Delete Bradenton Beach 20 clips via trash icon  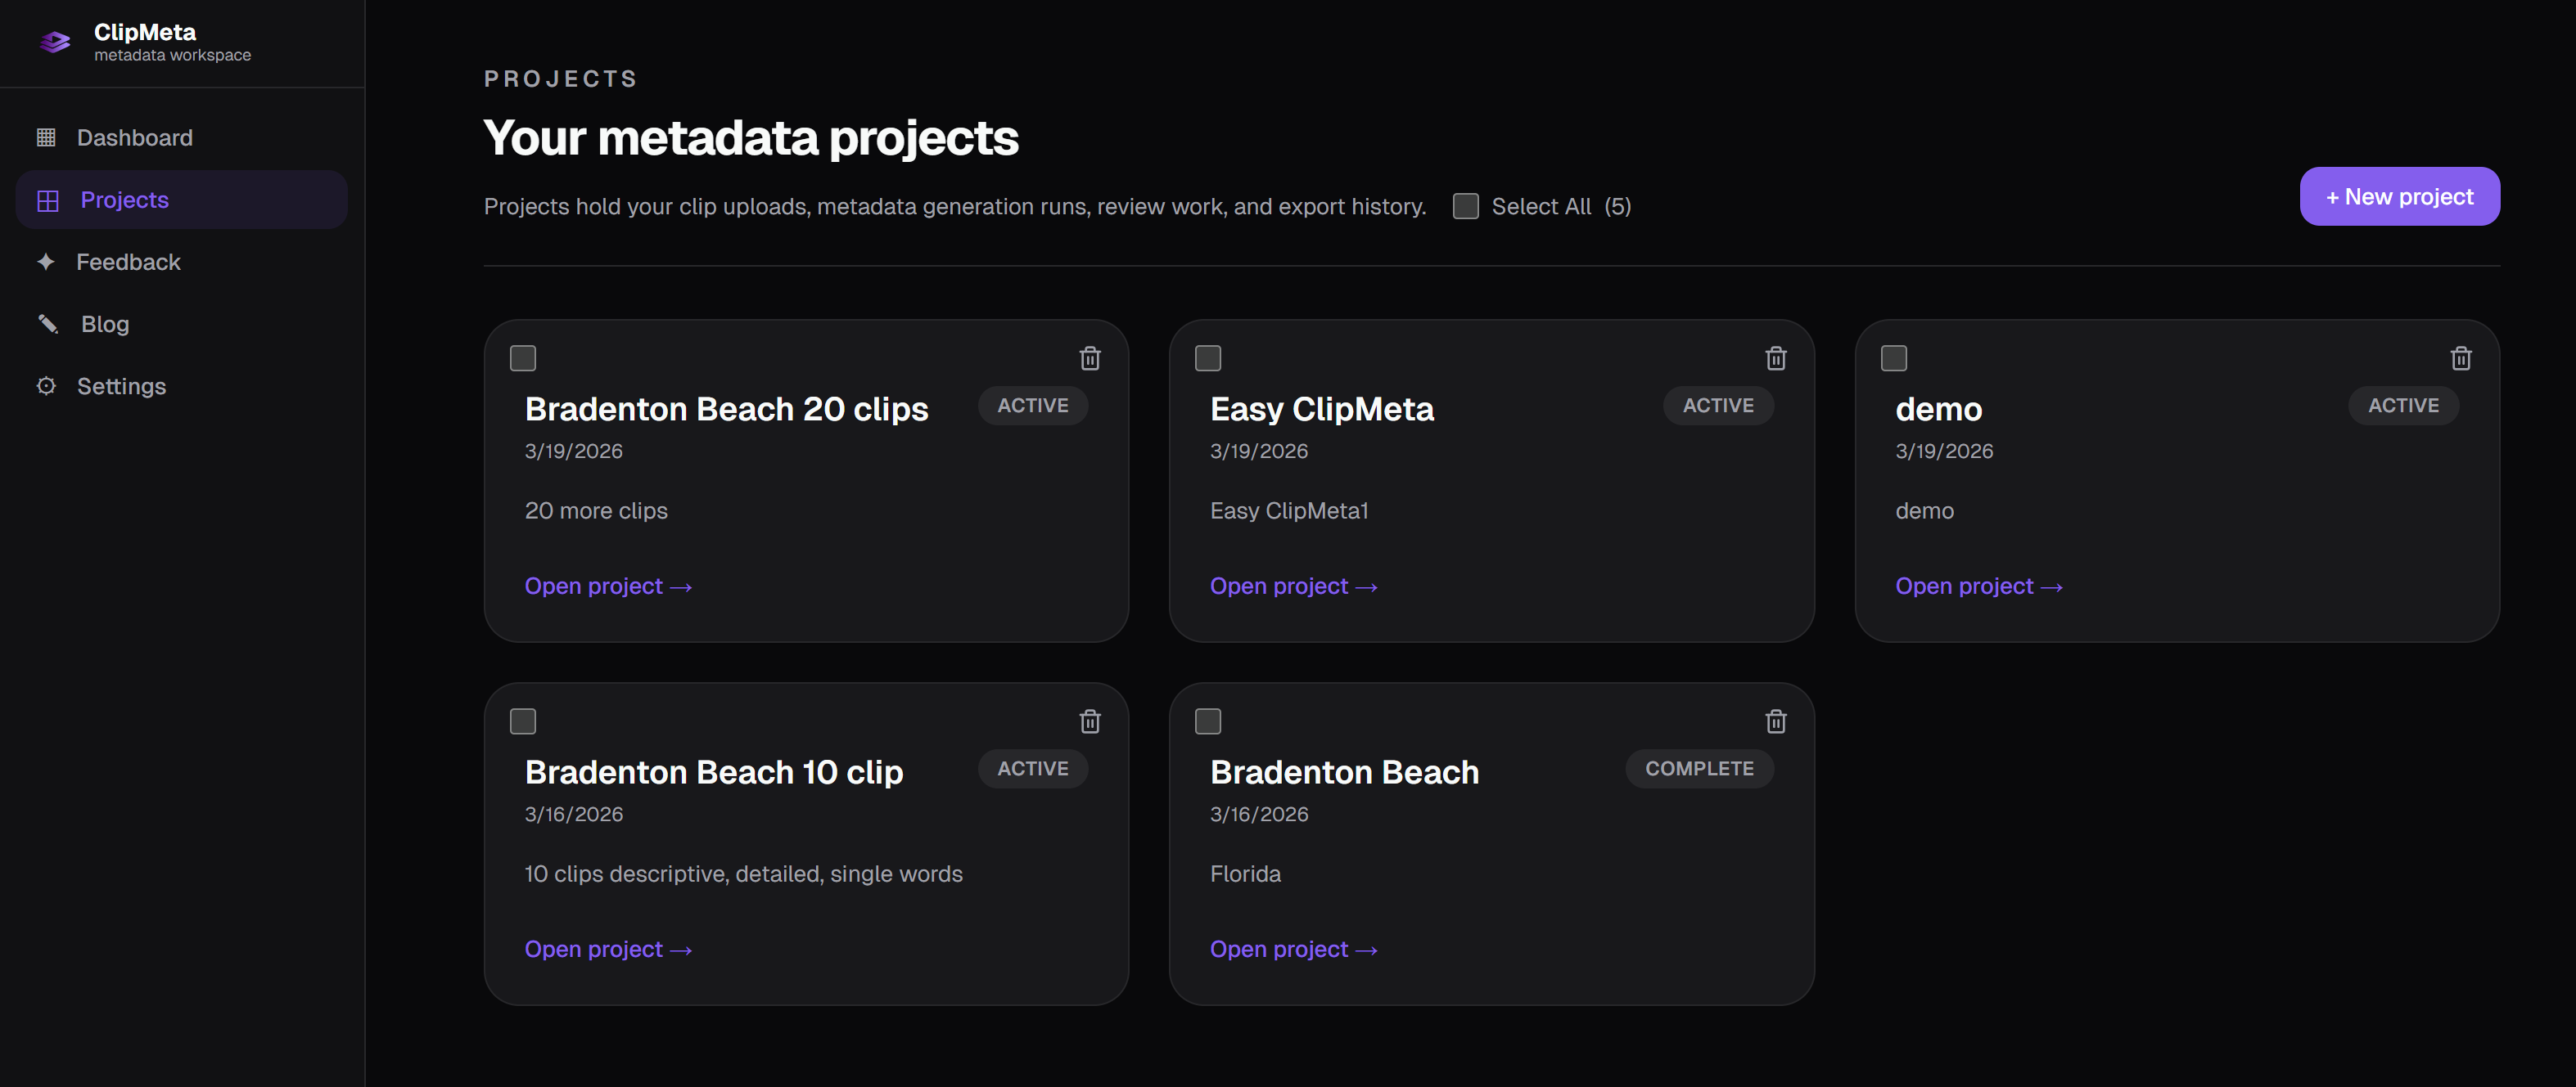tap(1089, 357)
